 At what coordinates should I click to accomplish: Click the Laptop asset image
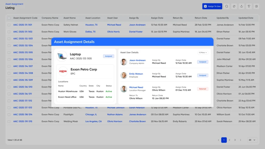(x=62, y=56)
